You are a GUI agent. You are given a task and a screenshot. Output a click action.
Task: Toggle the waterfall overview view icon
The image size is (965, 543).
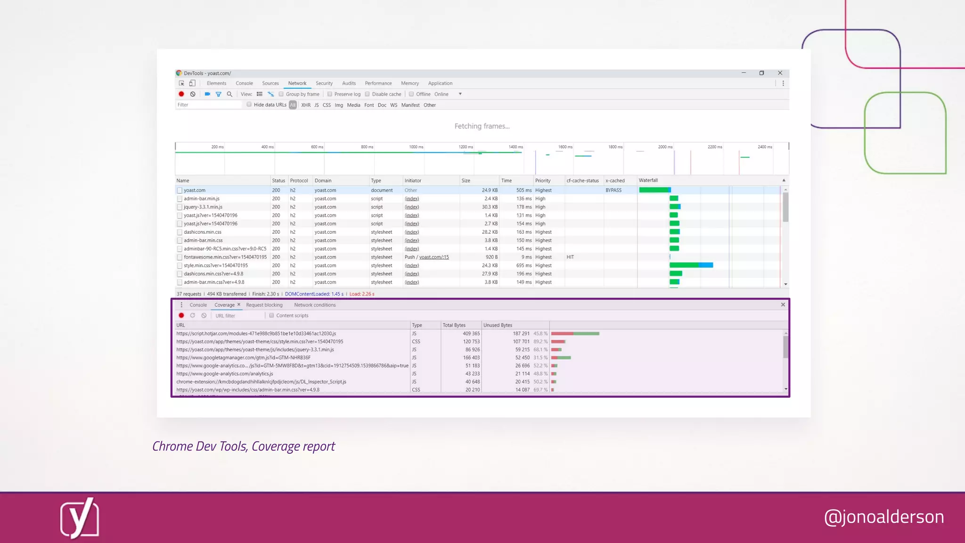click(270, 94)
